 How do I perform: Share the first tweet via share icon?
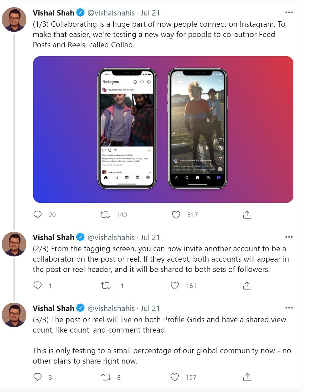pyautogui.click(x=247, y=215)
